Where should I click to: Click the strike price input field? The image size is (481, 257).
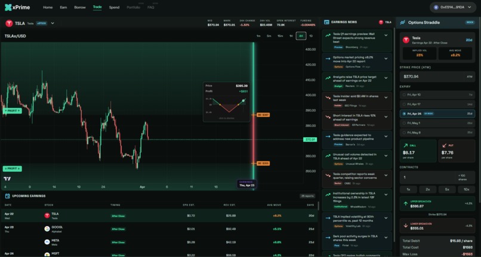tap(437, 77)
